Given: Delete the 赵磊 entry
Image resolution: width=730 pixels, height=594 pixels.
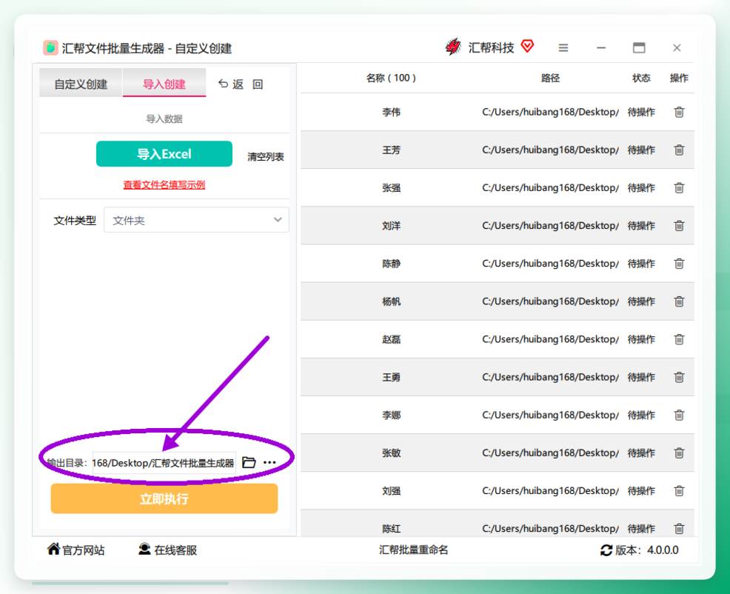Looking at the screenshot, I should click(x=679, y=339).
